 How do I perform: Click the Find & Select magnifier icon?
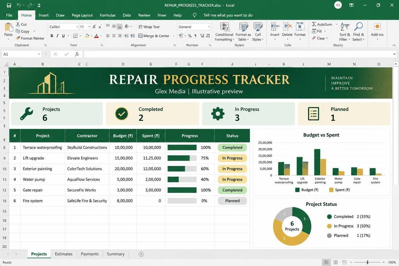coord(358,27)
